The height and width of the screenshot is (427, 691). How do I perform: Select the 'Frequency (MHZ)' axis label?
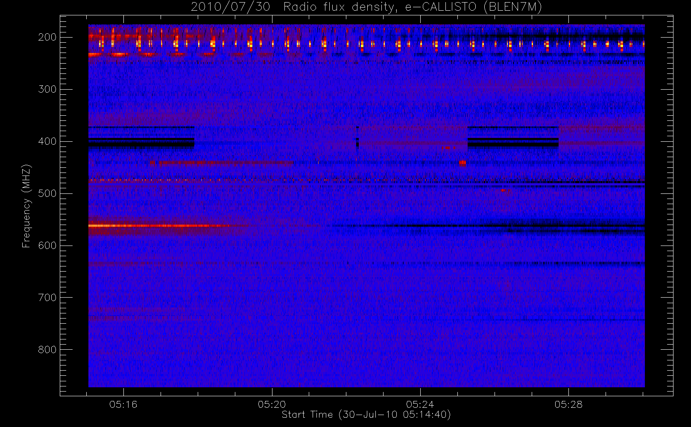26,206
